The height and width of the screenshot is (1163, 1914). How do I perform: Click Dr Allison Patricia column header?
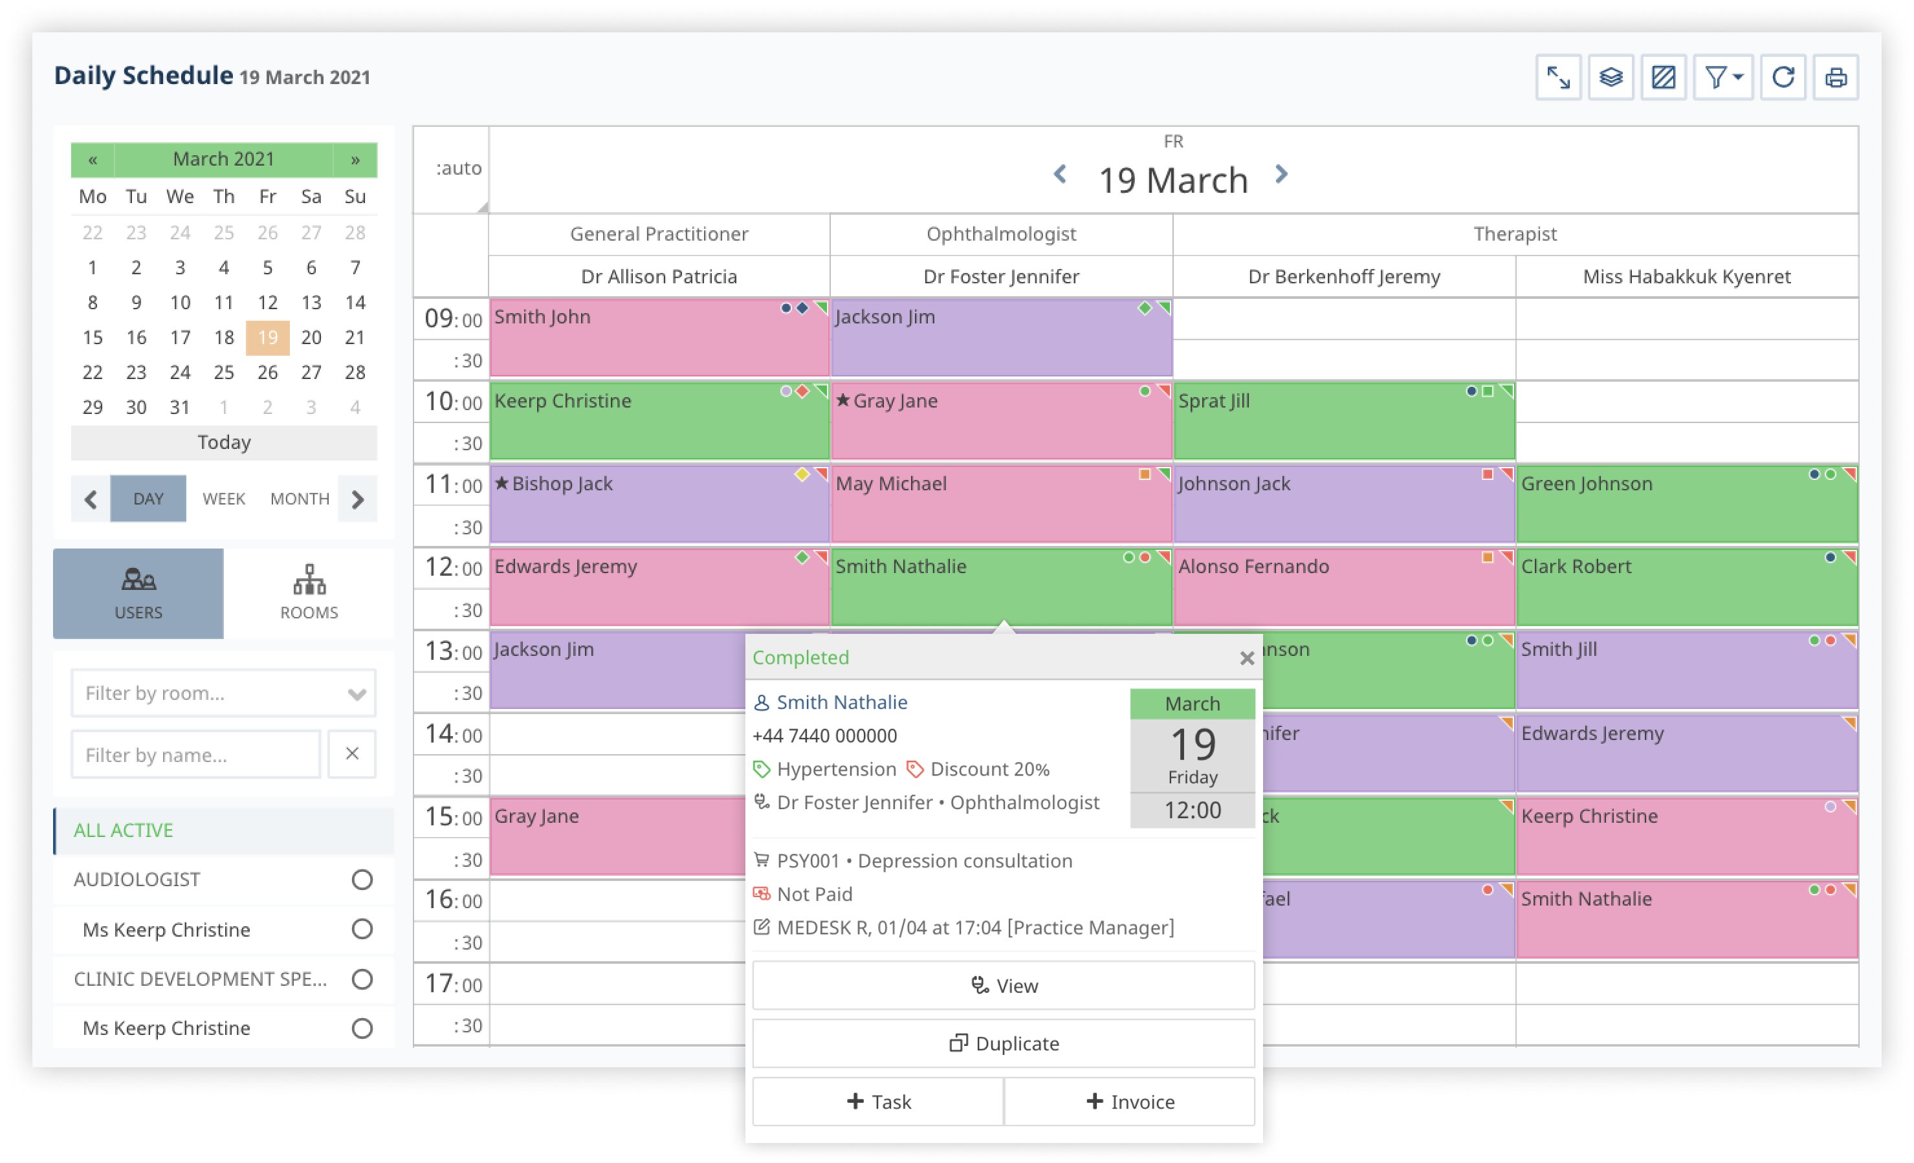point(659,276)
